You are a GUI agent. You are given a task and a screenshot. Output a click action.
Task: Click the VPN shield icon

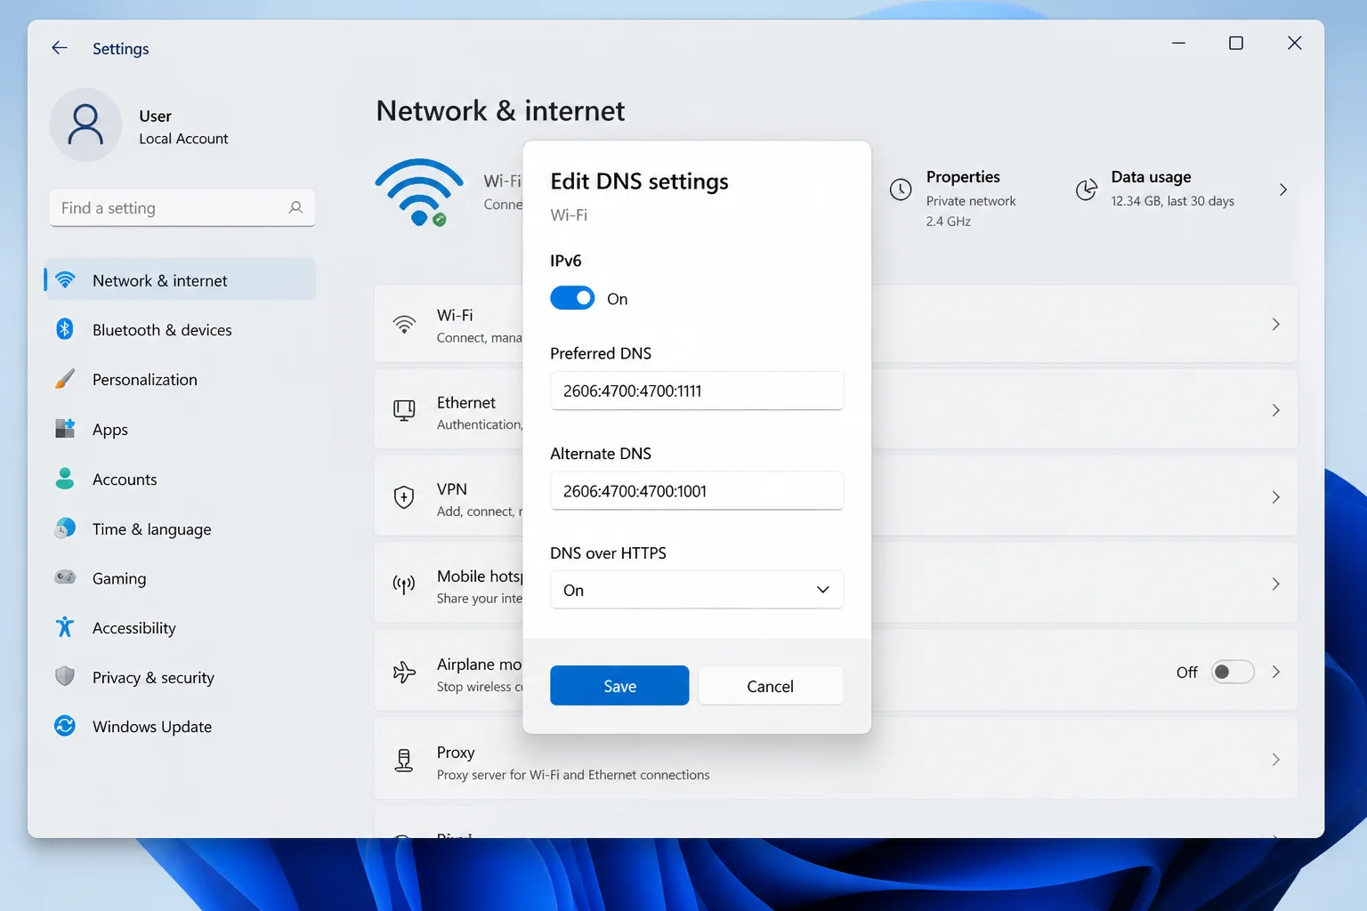pyautogui.click(x=404, y=496)
